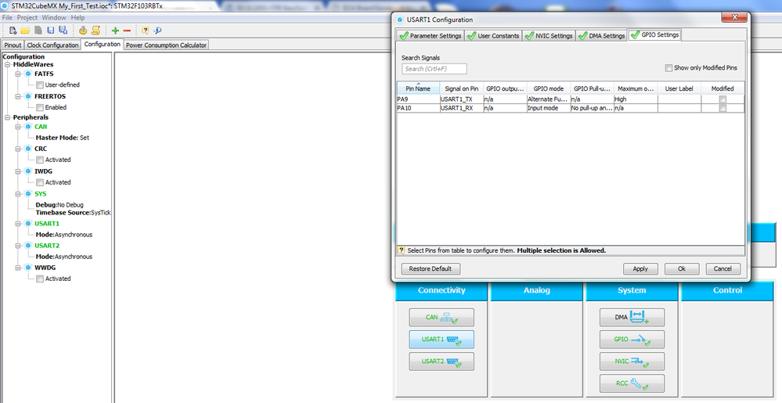
Task: Collapse the USART2 tree expander
Action: click(x=19, y=246)
